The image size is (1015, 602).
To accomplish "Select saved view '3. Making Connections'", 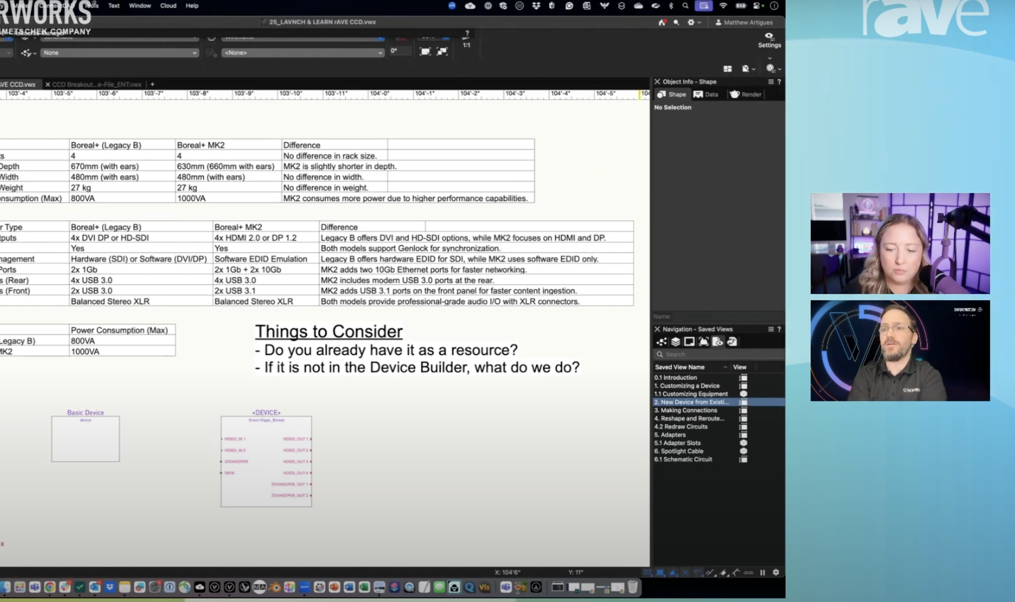I will click(x=686, y=410).
